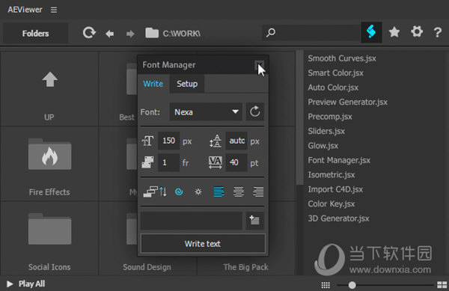Select right text alignment
This screenshot has height=291, width=449.
258,192
